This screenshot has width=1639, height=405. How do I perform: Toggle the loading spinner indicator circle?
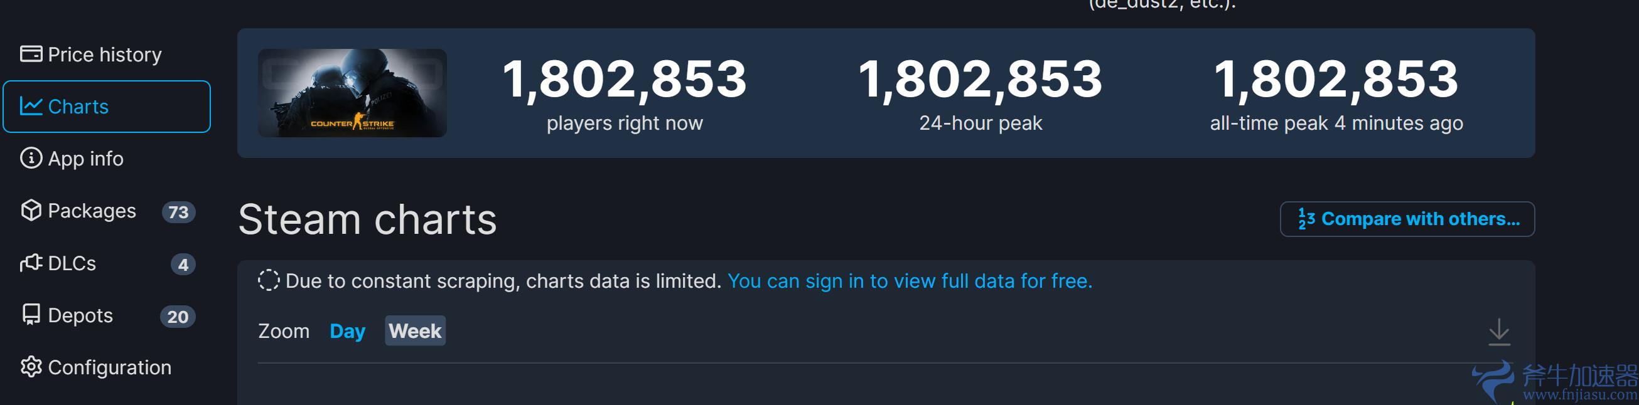pos(270,280)
